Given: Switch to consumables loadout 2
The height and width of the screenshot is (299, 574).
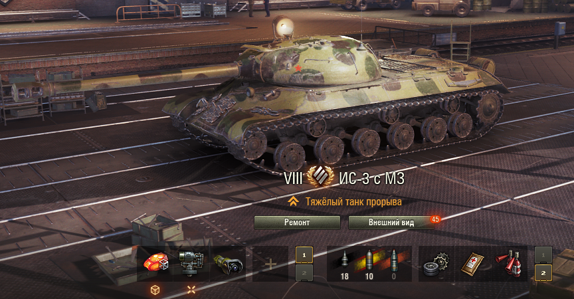Looking at the screenshot, I should coord(543,273).
